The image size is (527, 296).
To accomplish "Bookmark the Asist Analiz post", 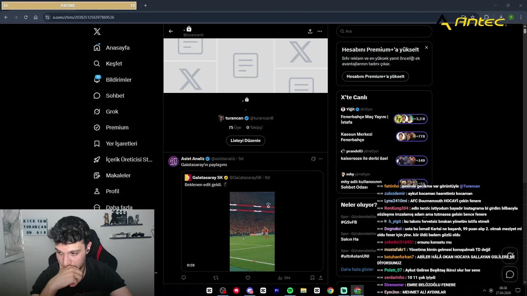I will pos(312,278).
